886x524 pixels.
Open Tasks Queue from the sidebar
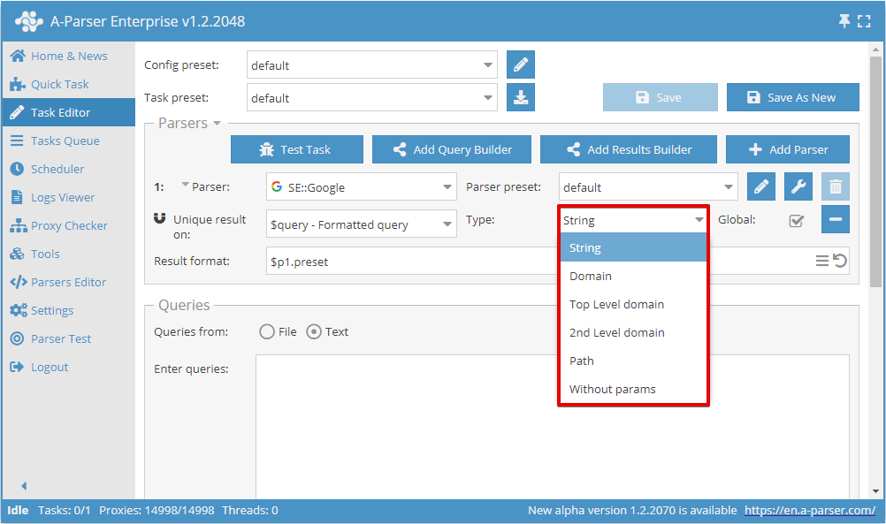click(67, 140)
